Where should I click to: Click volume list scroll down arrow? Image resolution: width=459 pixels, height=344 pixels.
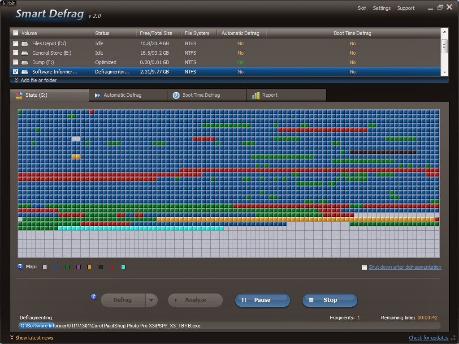(x=444, y=72)
